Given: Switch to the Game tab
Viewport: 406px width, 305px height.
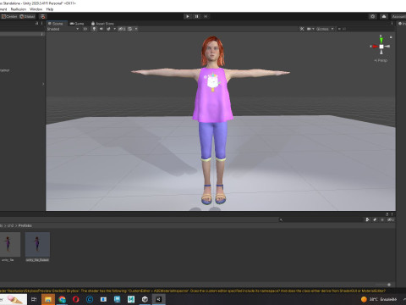Looking at the screenshot, I should pyautogui.click(x=77, y=24).
